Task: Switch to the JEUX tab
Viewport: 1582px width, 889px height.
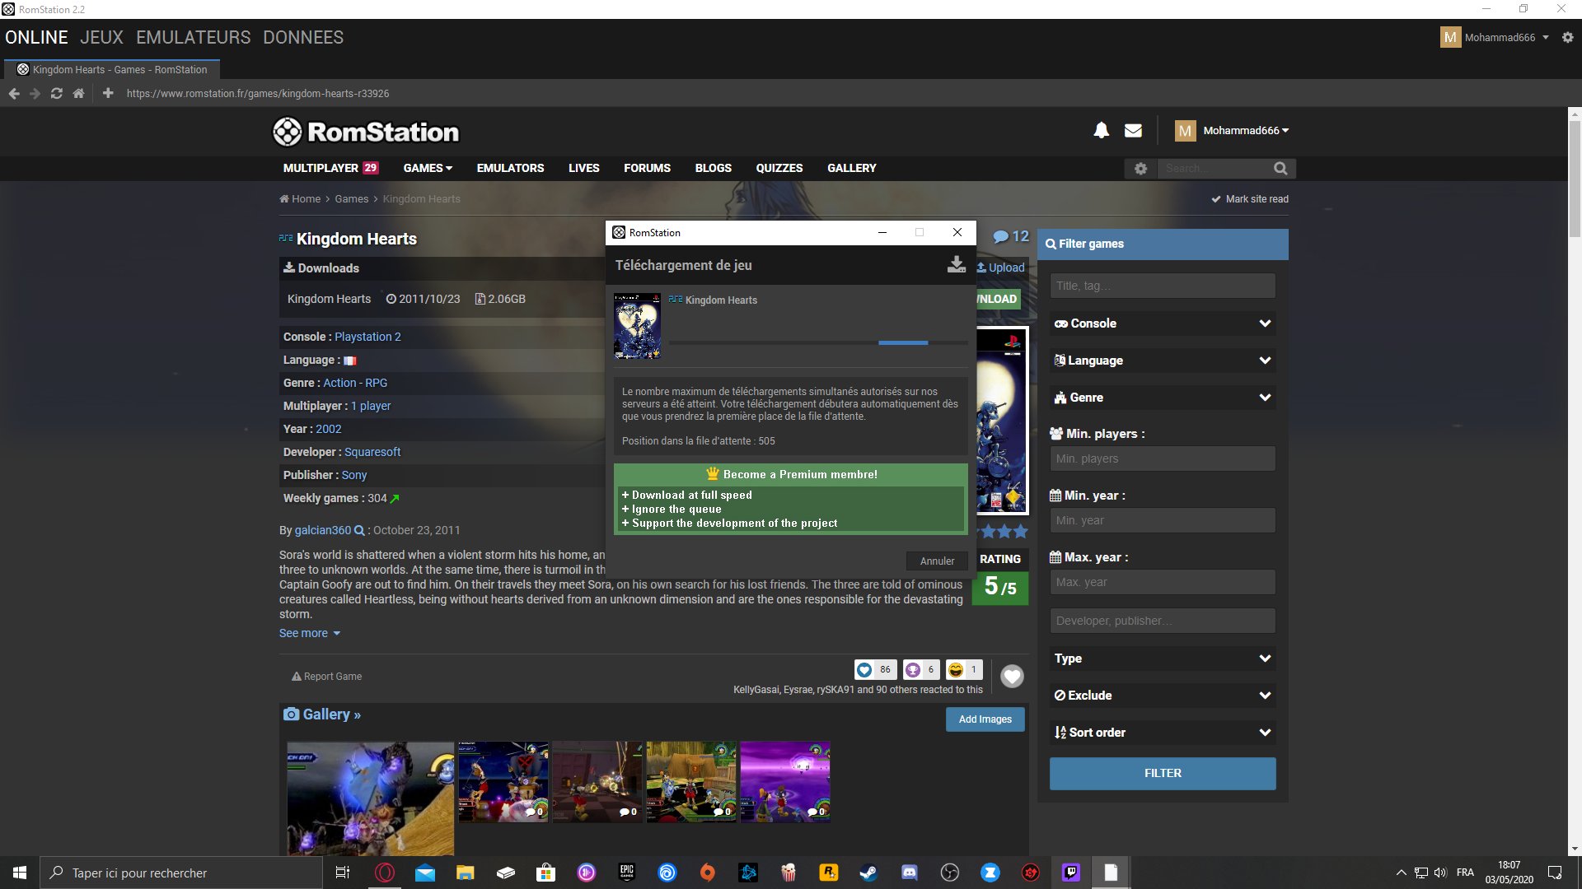Action: coord(101,38)
